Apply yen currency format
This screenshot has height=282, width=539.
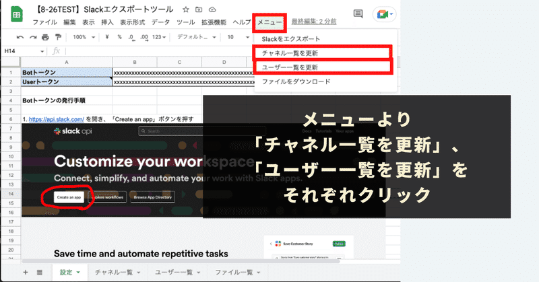[107, 37]
